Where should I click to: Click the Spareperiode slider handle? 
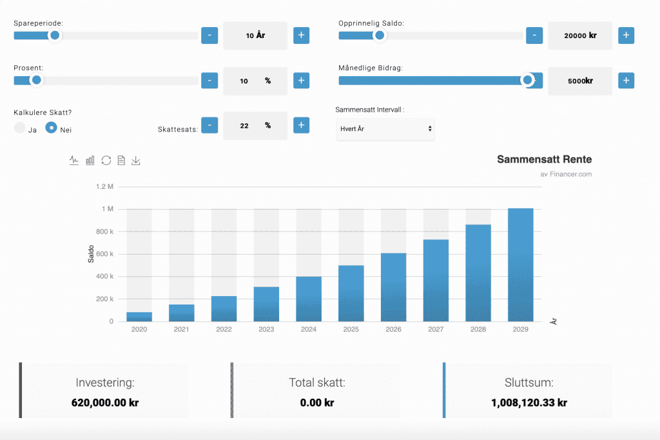click(55, 35)
